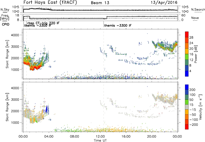Click the "20:00" time tick label
Screen dimensions: 205x142
tap(151, 137)
